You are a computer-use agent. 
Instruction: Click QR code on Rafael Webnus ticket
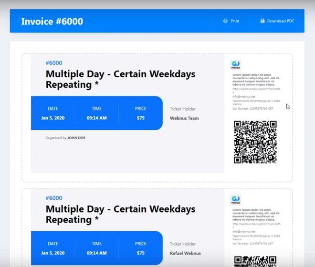[x=255, y=261]
